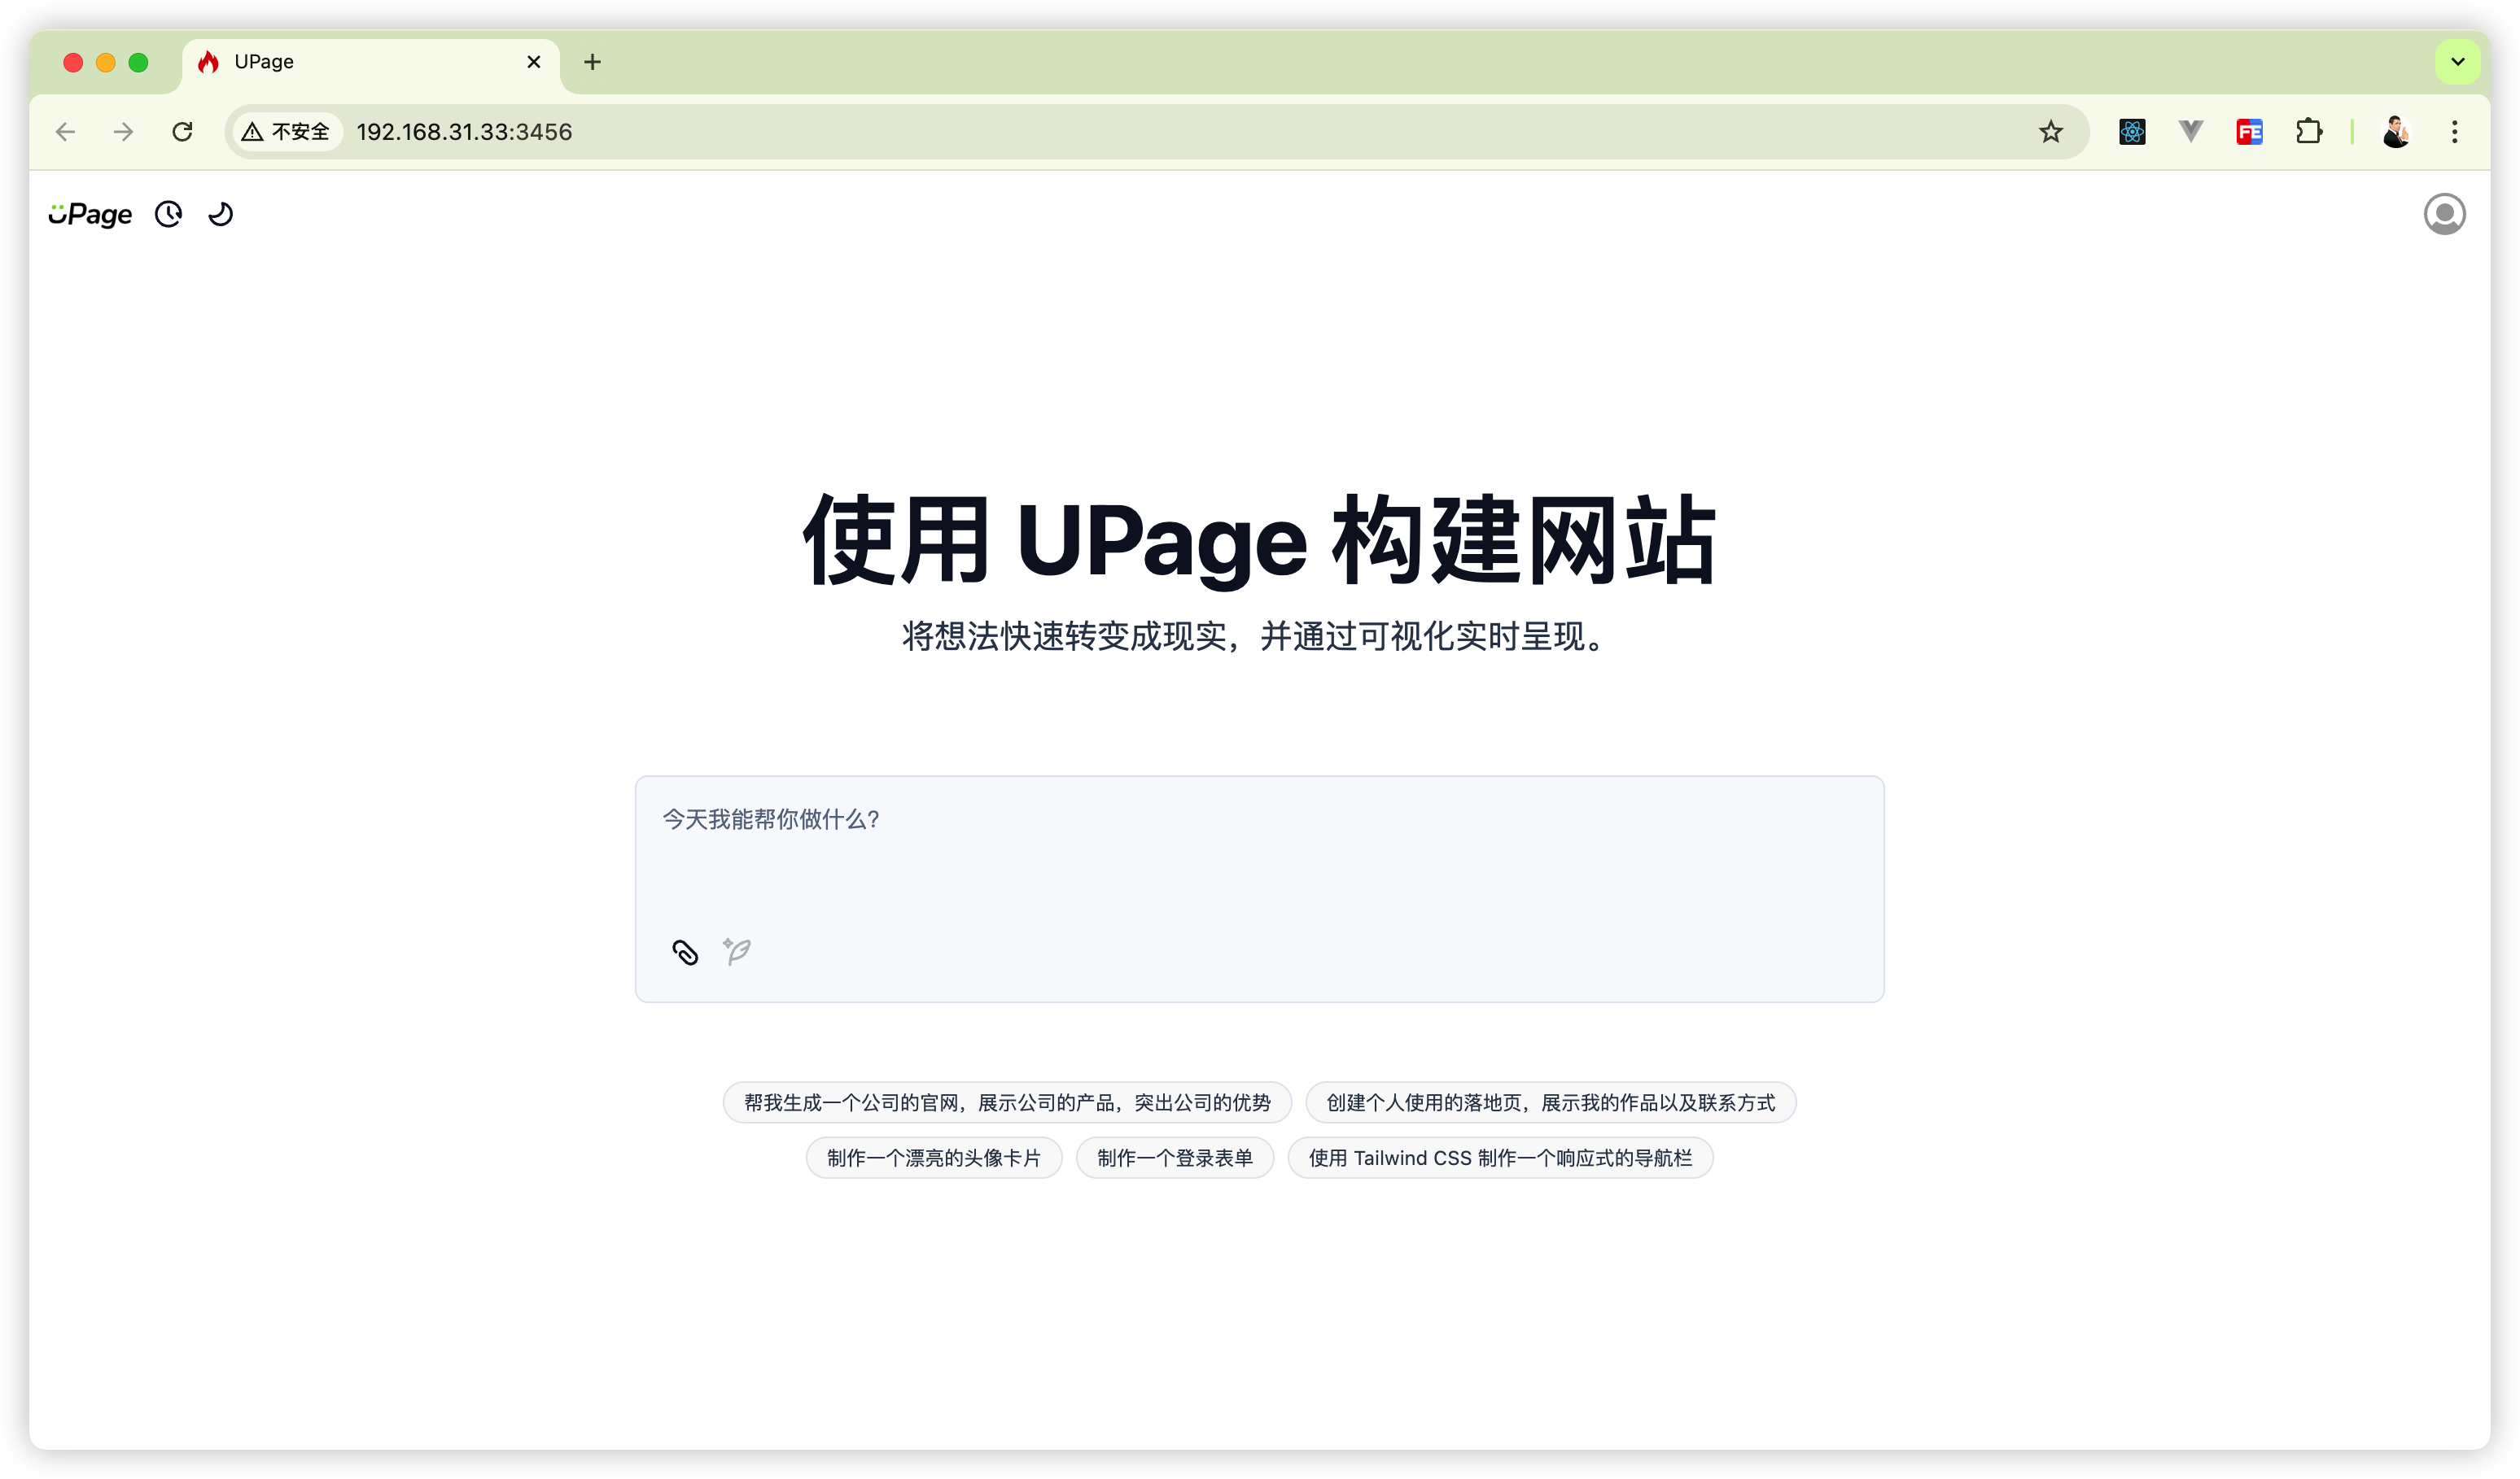Click the 不安全 site info chip
This screenshot has width=2520, height=1479.
(286, 132)
